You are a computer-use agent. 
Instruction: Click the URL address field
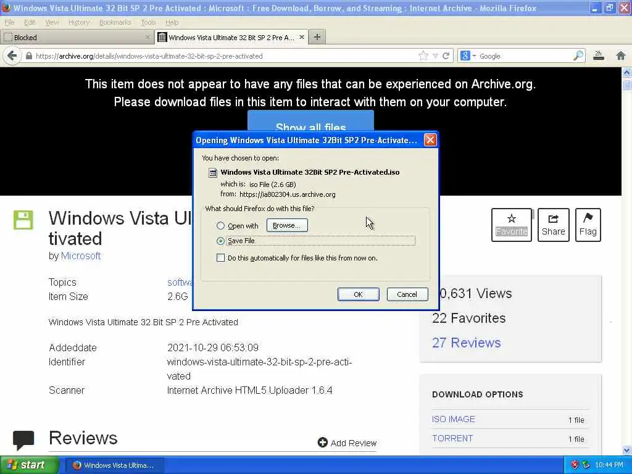pyautogui.click(x=226, y=56)
